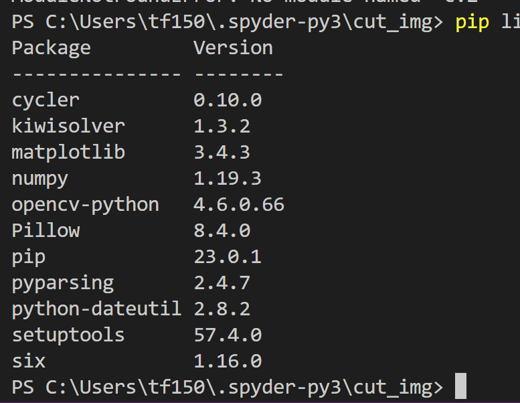This screenshot has width=520, height=403.
Task: Click version number 23.0.1
Action: point(228,257)
